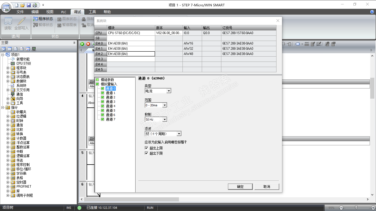This screenshot has width=376, height=211.
Task: Open the 工具 ribbon tab
Action: pos(92,12)
